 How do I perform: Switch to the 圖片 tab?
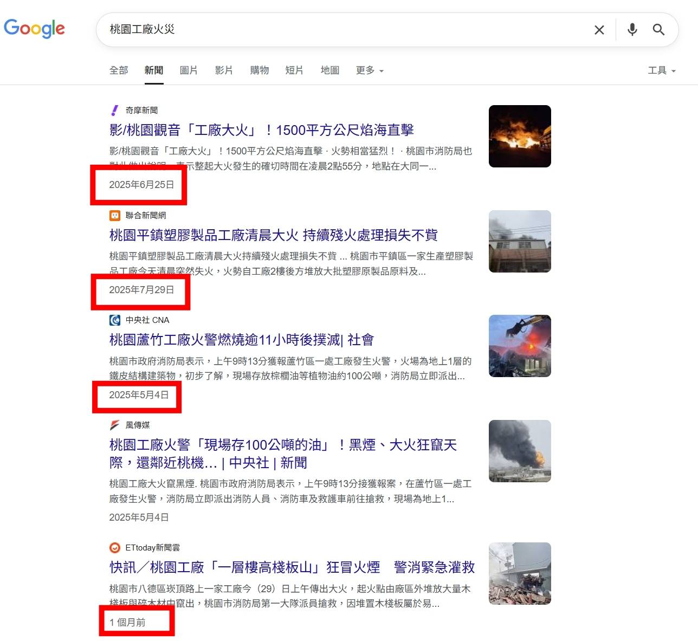pyautogui.click(x=189, y=70)
